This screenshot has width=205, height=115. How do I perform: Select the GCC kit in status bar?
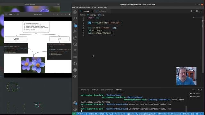click(169, 114)
